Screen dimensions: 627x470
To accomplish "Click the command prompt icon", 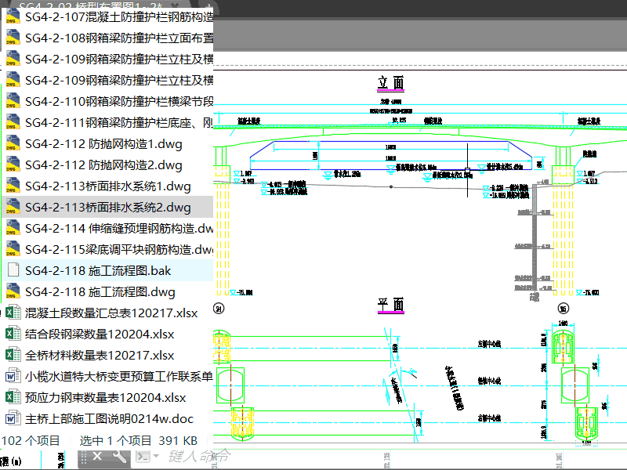I will pyautogui.click(x=143, y=456).
